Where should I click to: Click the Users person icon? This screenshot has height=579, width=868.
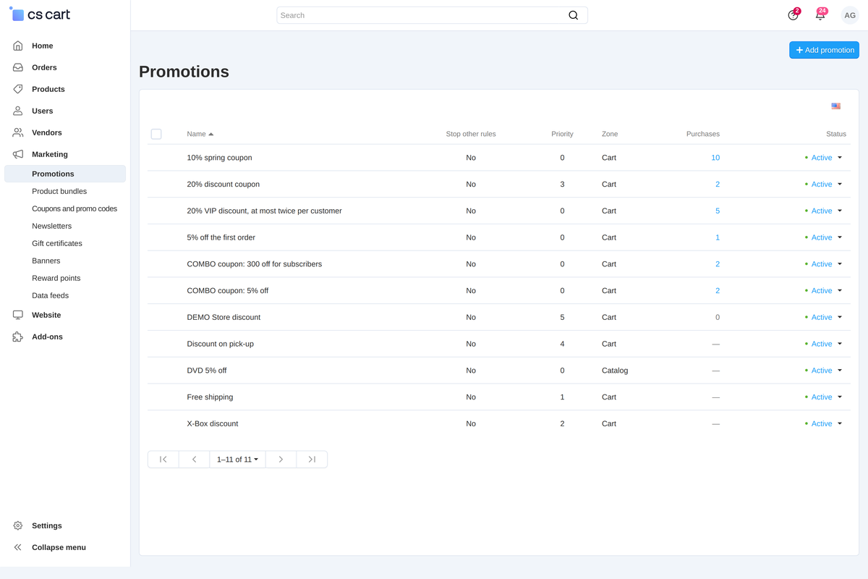[18, 111]
